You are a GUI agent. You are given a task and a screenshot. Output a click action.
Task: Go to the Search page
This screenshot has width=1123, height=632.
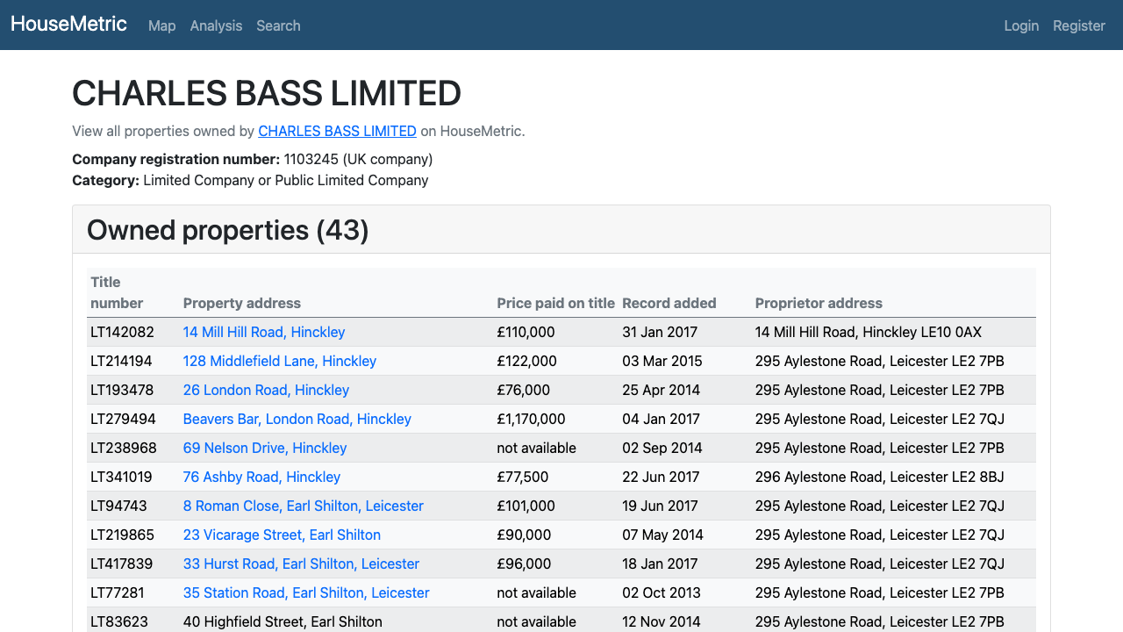pyautogui.click(x=278, y=25)
